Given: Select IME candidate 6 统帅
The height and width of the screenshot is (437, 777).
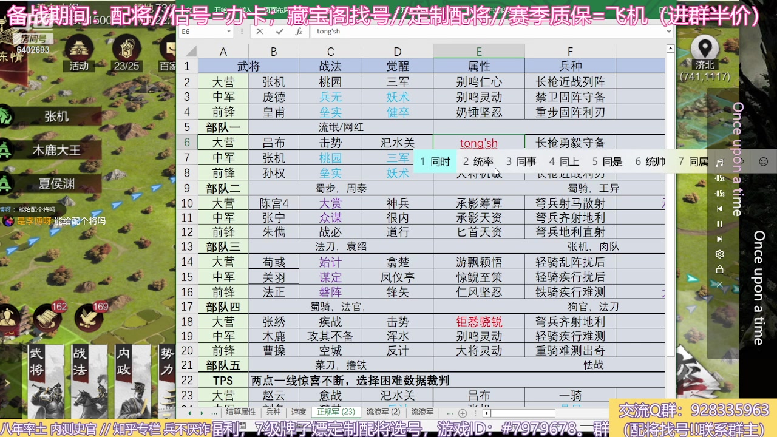Looking at the screenshot, I should [650, 162].
